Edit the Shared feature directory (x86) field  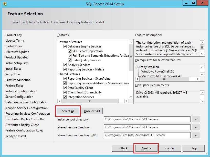147,135
